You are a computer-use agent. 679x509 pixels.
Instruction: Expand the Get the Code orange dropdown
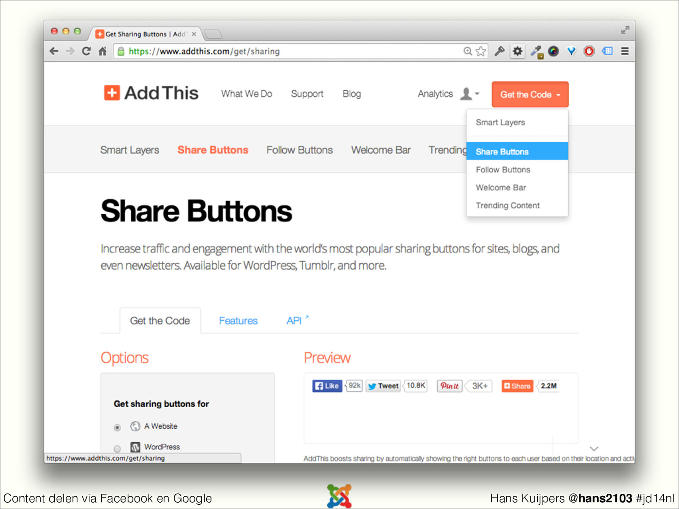(530, 95)
